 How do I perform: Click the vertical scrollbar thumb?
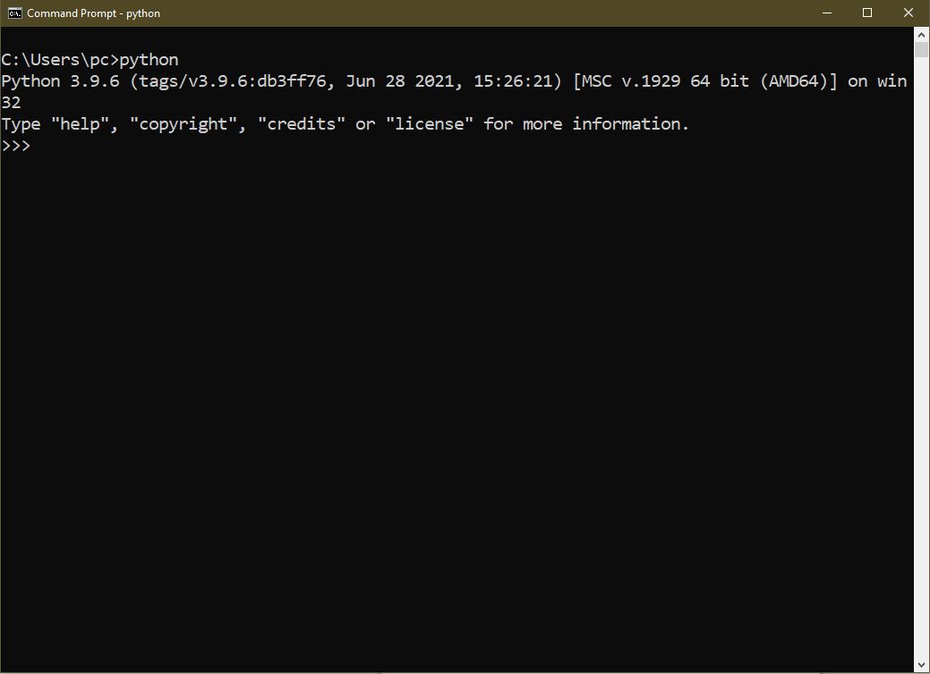922,51
